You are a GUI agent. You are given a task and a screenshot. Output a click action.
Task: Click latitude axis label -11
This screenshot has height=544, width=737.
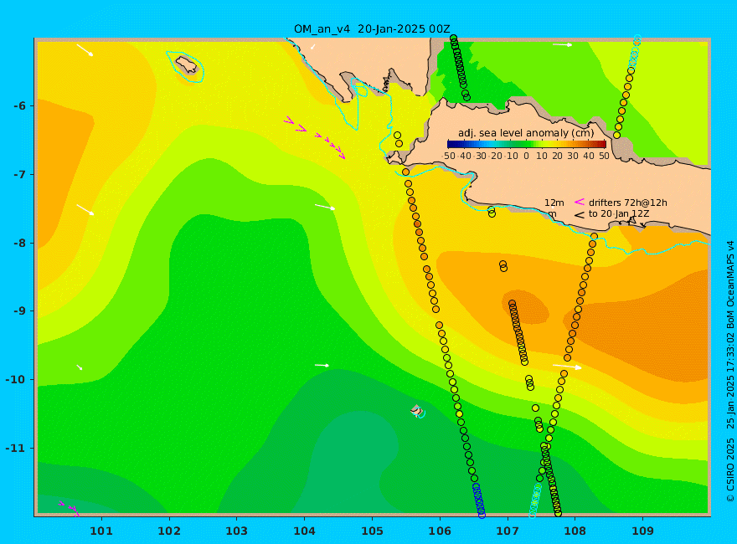point(17,448)
